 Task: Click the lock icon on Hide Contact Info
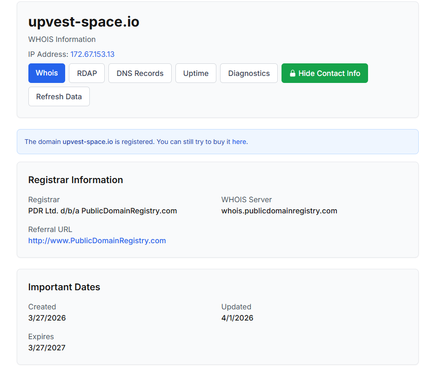(x=293, y=73)
